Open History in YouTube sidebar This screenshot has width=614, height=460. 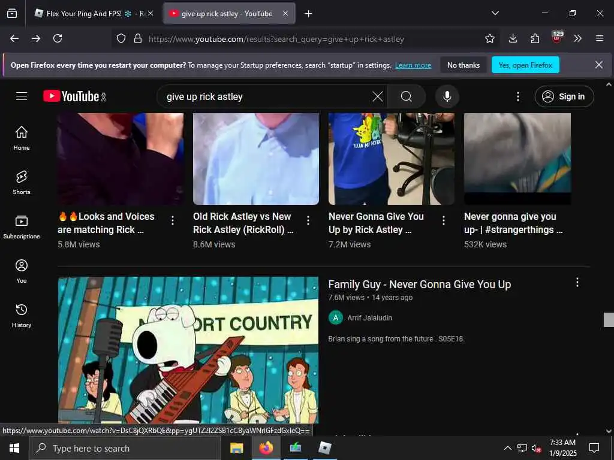[22, 315]
